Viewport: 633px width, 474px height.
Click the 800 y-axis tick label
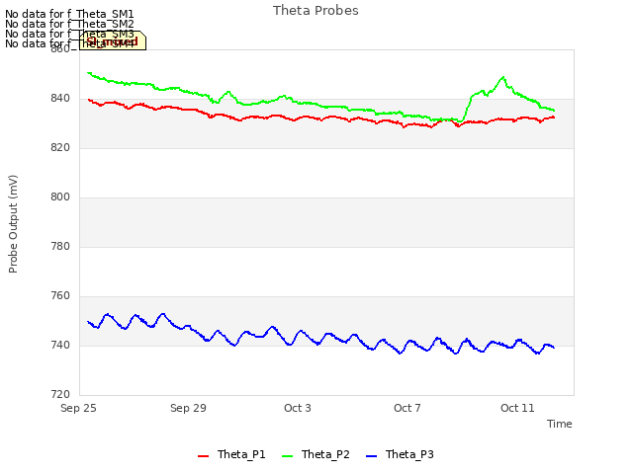(x=60, y=197)
